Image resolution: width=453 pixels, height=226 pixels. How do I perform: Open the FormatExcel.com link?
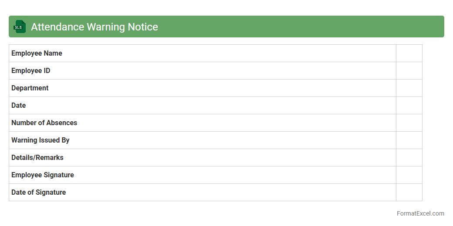420,213
